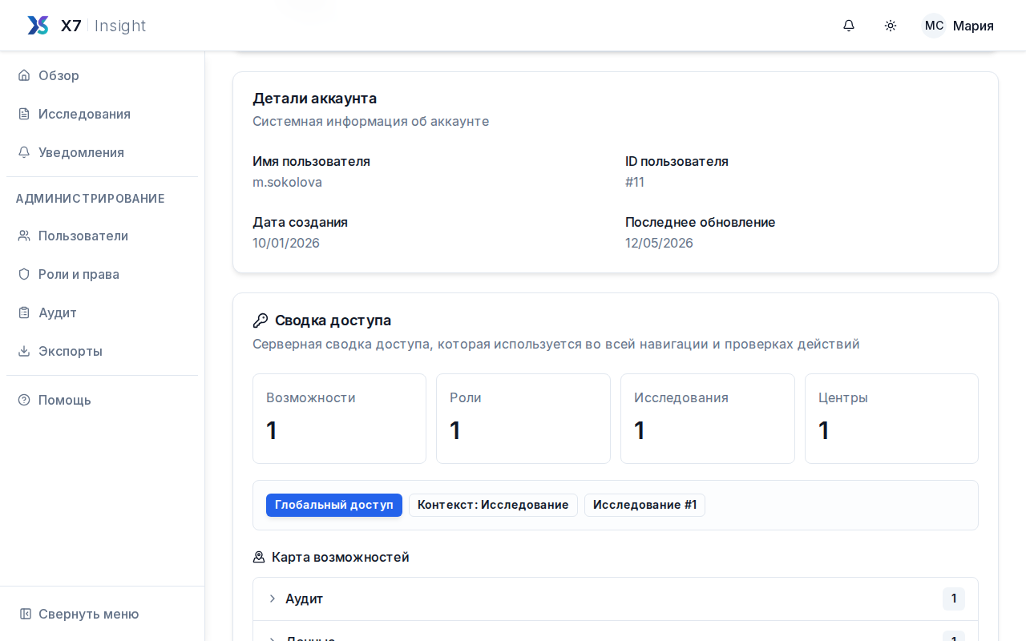Click the Исследования document icon

point(24,114)
